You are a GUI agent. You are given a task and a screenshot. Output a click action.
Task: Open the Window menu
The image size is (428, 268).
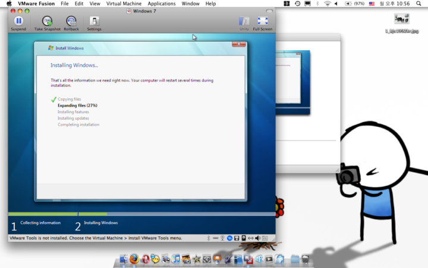(191, 4)
